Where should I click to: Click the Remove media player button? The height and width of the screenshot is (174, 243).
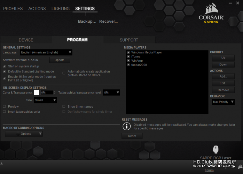point(223,90)
